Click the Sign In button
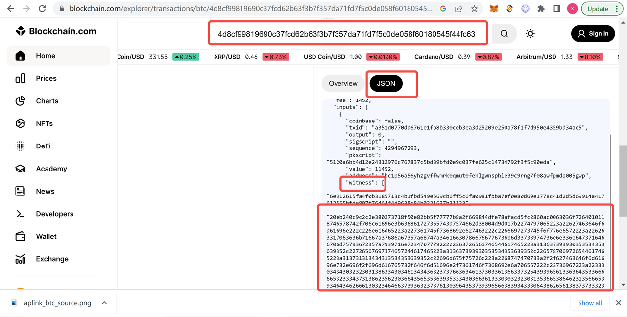This screenshot has height=317, width=627. point(593,33)
